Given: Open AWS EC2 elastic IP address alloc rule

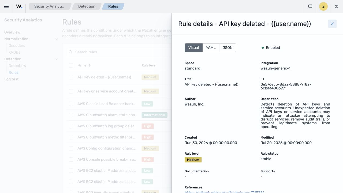Looking at the screenshot, I should [106, 170].
